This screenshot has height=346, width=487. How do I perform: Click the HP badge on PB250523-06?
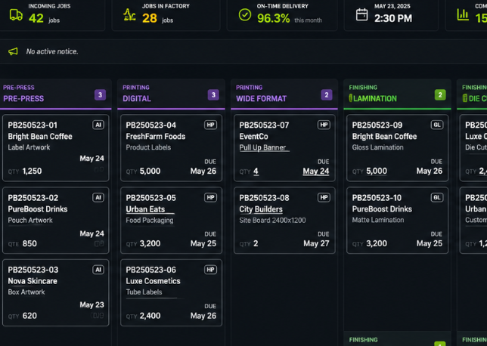[x=210, y=270]
